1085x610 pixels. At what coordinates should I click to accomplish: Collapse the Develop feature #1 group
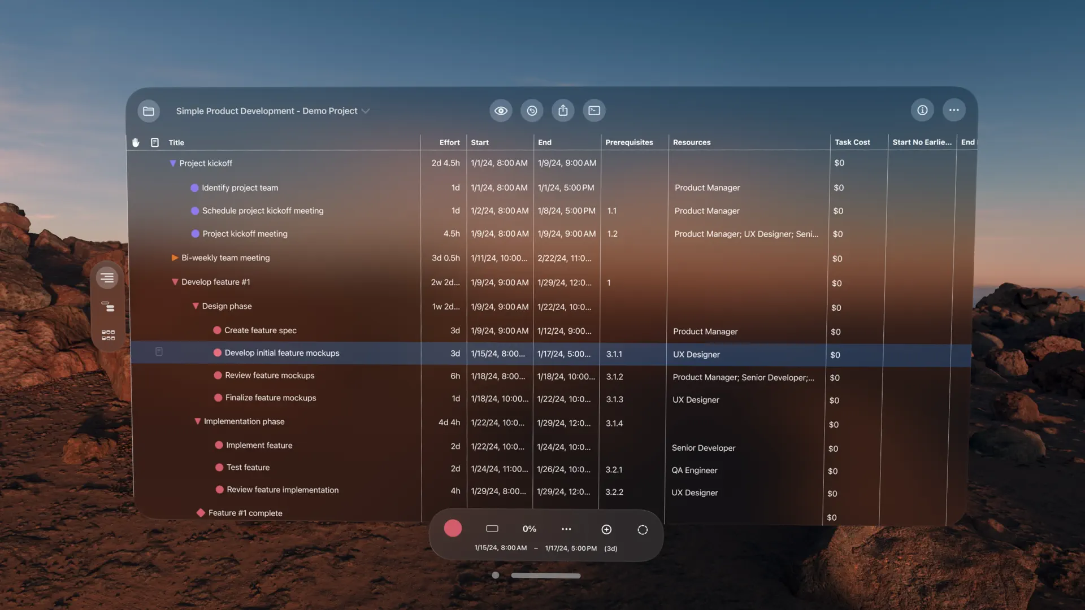coord(174,282)
